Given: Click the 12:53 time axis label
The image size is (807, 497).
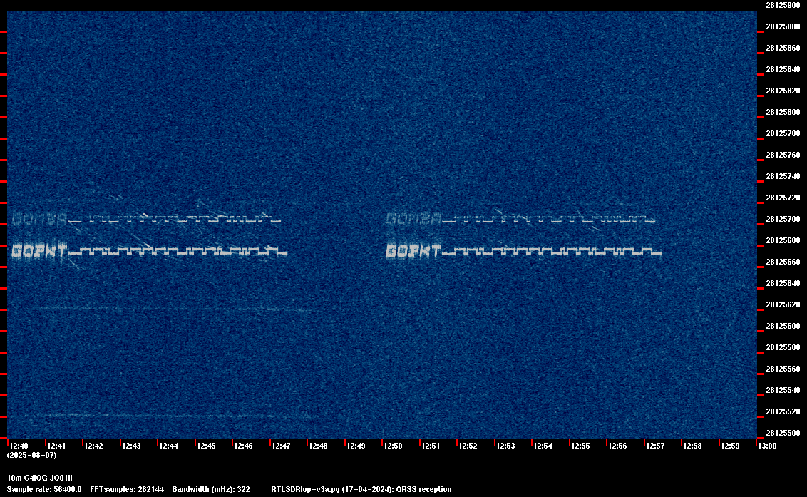Looking at the screenshot, I should (x=505, y=446).
